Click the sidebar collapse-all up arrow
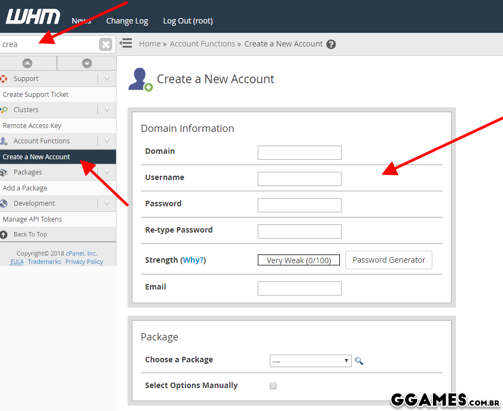The image size is (503, 411). pos(27,63)
